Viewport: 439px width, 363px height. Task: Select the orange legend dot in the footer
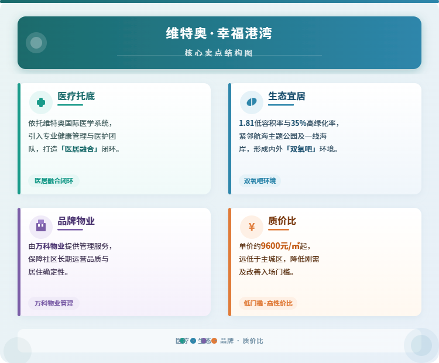214,341
